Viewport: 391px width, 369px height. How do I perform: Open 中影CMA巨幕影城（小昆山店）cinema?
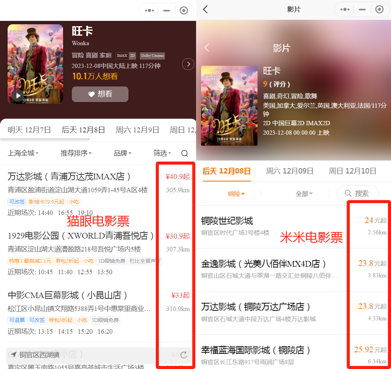pos(67,295)
